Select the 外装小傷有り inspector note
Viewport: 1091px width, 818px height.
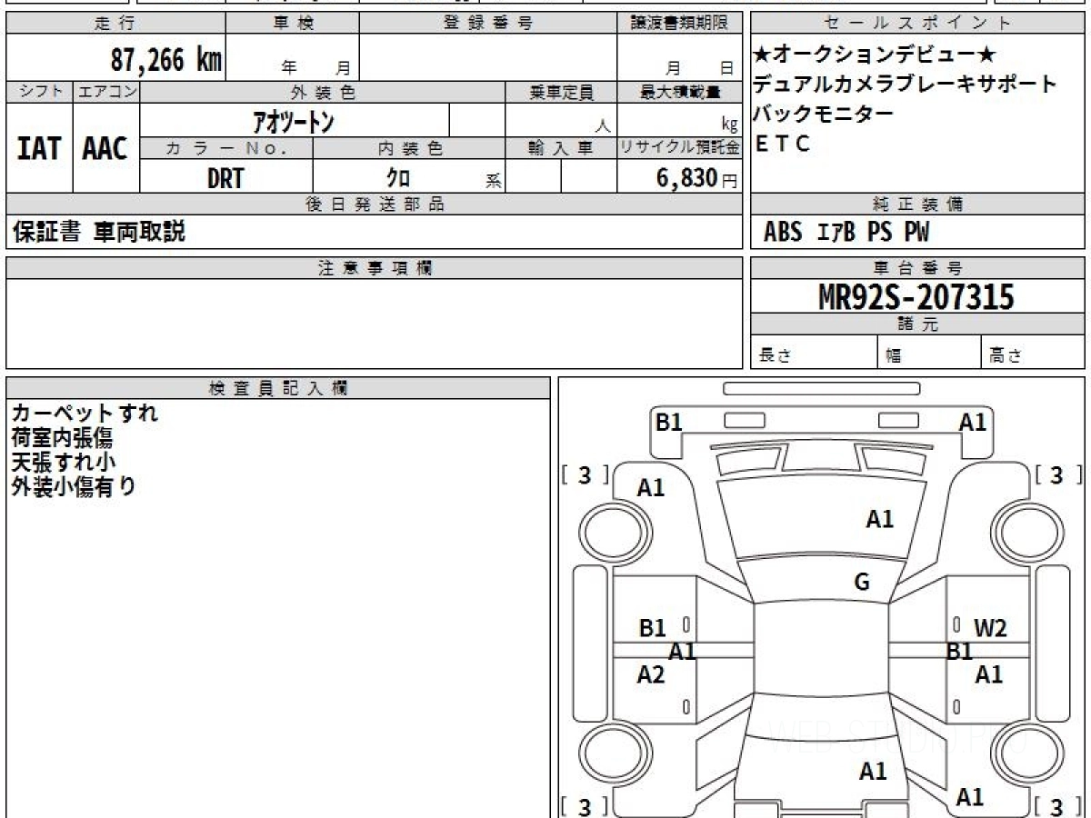click(x=74, y=486)
